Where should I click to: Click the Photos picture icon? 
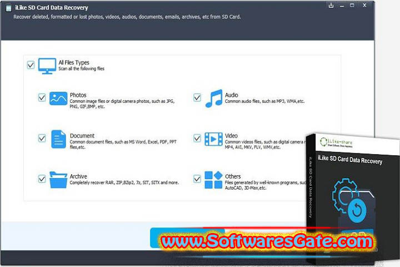tap(58, 98)
